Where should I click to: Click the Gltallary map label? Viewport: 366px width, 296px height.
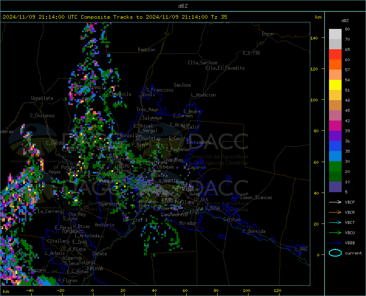tap(58, 241)
